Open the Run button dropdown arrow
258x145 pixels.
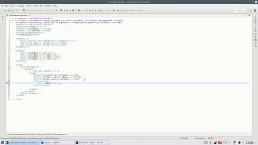[76, 10]
